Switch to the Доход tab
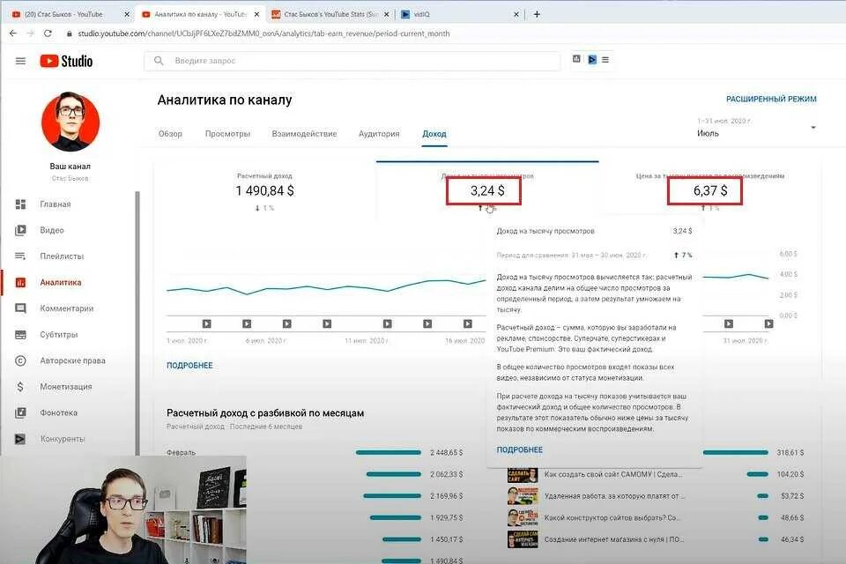The height and width of the screenshot is (564, 846). (x=433, y=133)
